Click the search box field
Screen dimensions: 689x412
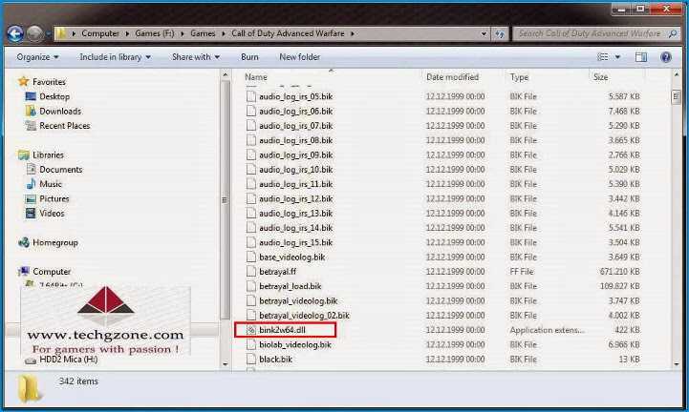(591, 33)
